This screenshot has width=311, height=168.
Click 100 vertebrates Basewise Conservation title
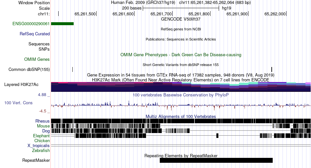click(181, 95)
